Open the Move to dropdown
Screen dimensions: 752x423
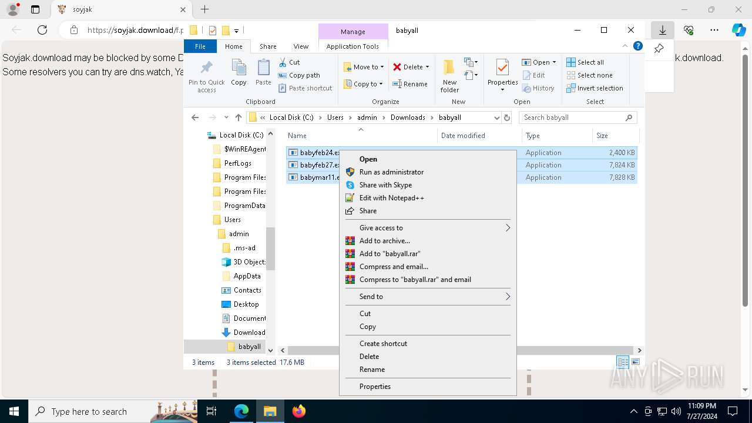tap(364, 67)
